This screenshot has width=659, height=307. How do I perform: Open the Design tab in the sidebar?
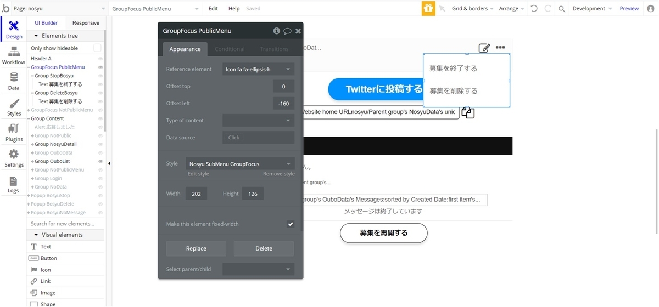(14, 30)
